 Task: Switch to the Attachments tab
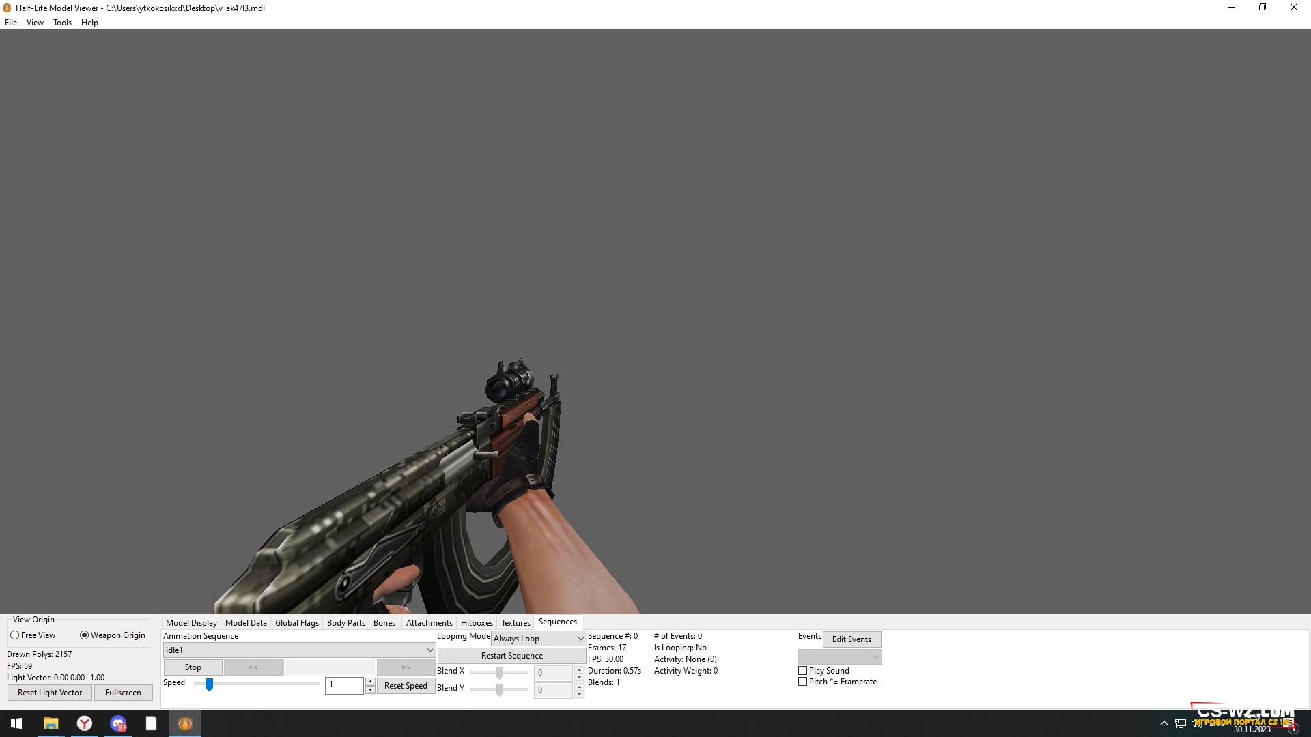click(x=429, y=623)
